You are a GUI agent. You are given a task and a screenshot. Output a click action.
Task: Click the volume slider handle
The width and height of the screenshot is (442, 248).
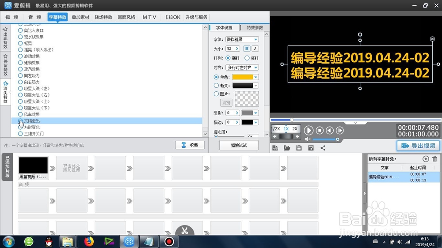pos(337,139)
